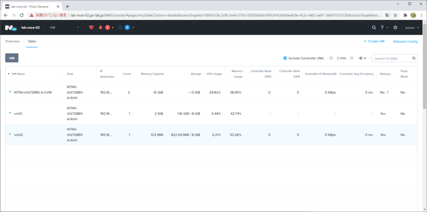
Task: Select the Table tab
Action: (x=32, y=41)
